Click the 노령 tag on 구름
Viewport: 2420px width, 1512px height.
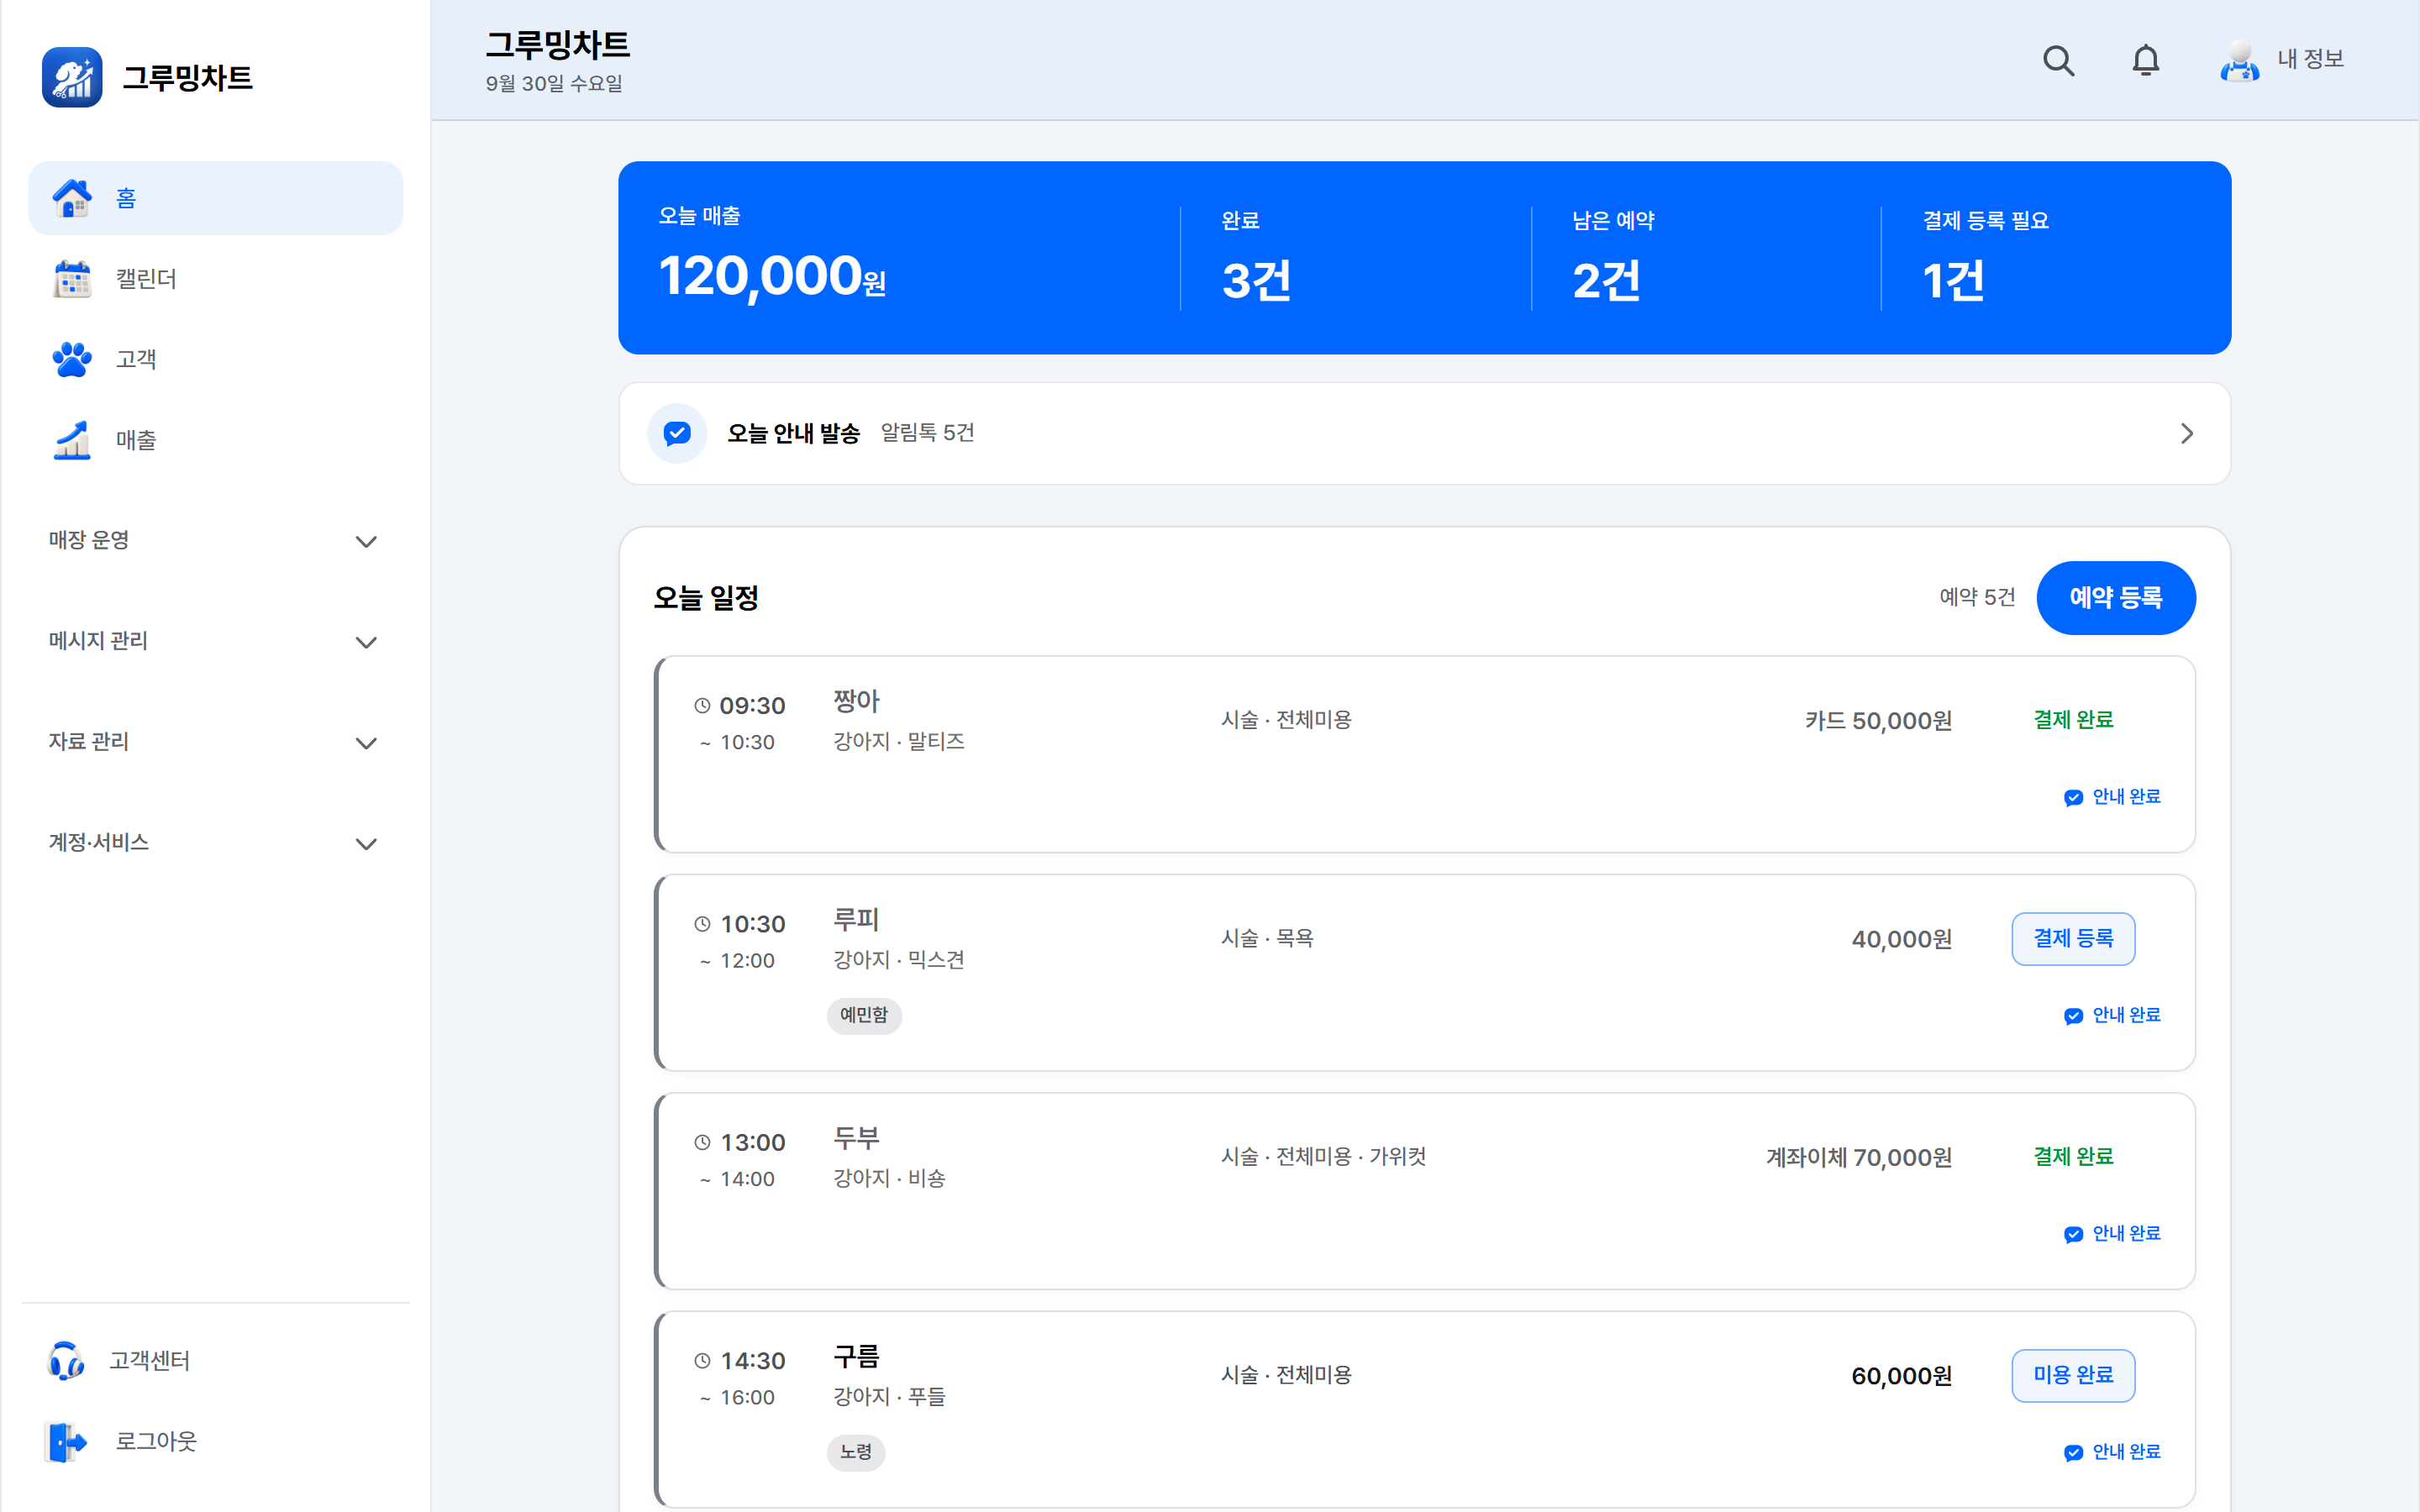856,1452
